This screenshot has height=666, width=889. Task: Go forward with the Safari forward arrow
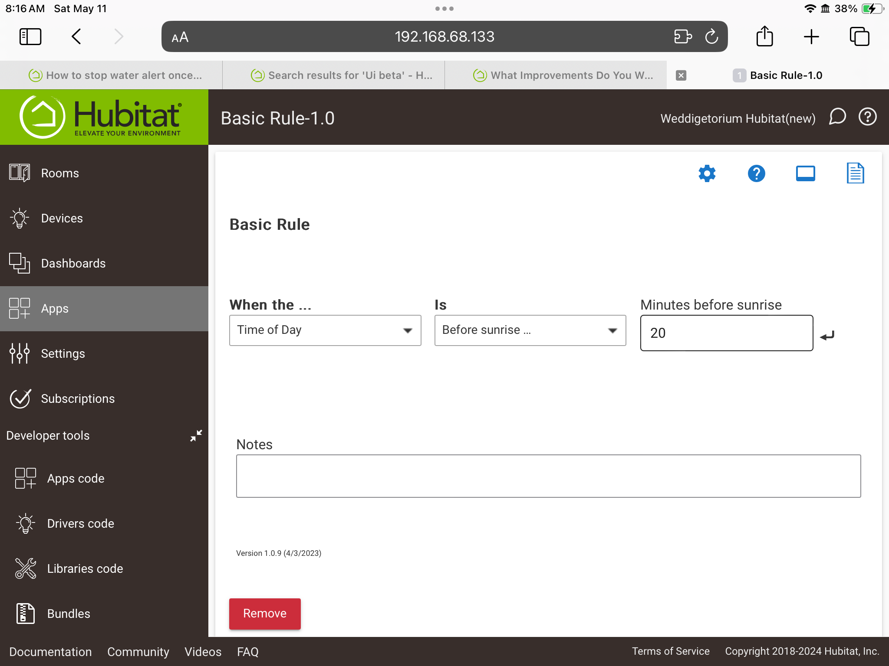tap(119, 36)
